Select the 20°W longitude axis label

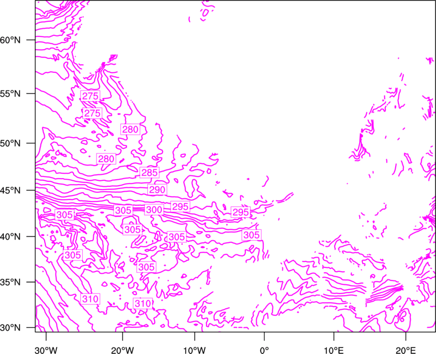point(122,350)
